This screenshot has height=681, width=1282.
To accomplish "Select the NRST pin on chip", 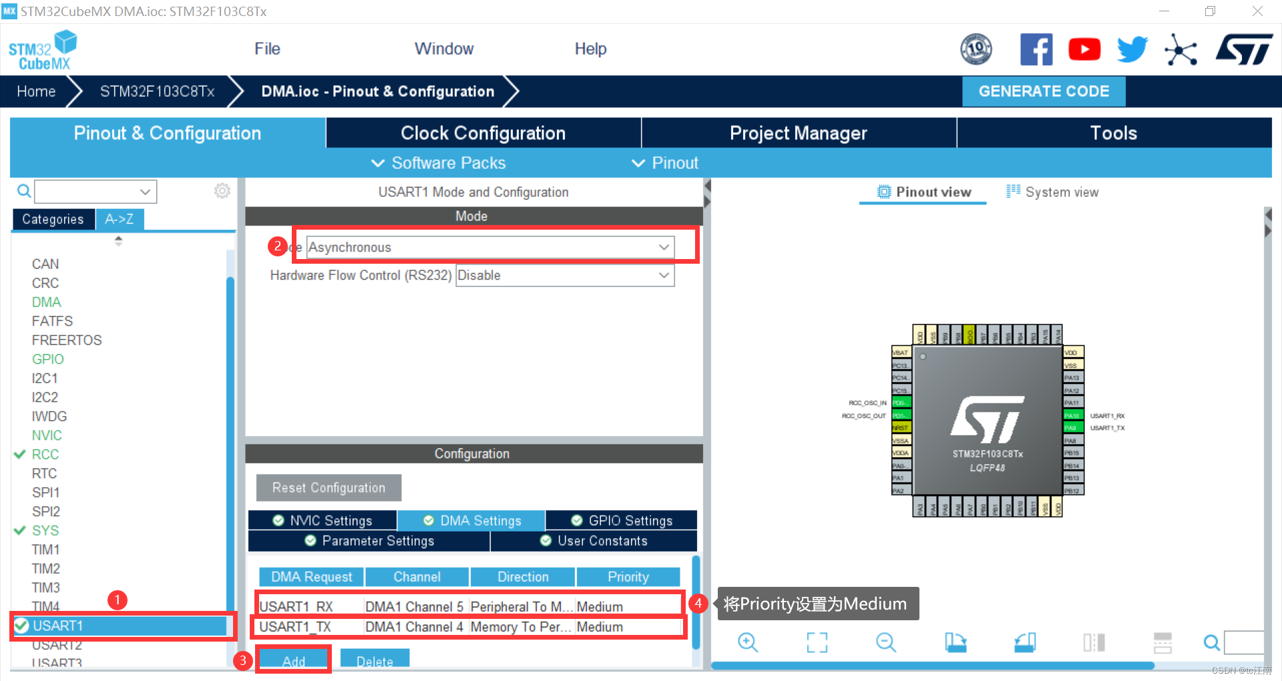I will (901, 428).
